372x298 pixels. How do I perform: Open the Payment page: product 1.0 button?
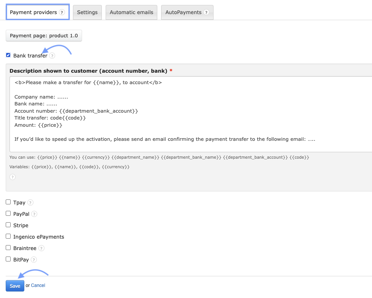[x=44, y=36]
